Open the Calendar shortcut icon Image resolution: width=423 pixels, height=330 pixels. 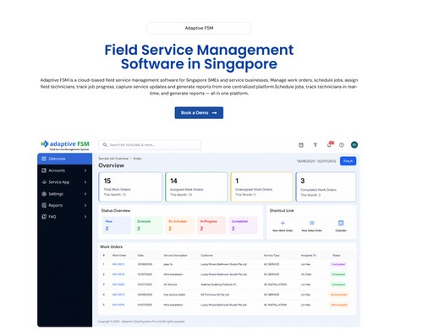(341, 223)
